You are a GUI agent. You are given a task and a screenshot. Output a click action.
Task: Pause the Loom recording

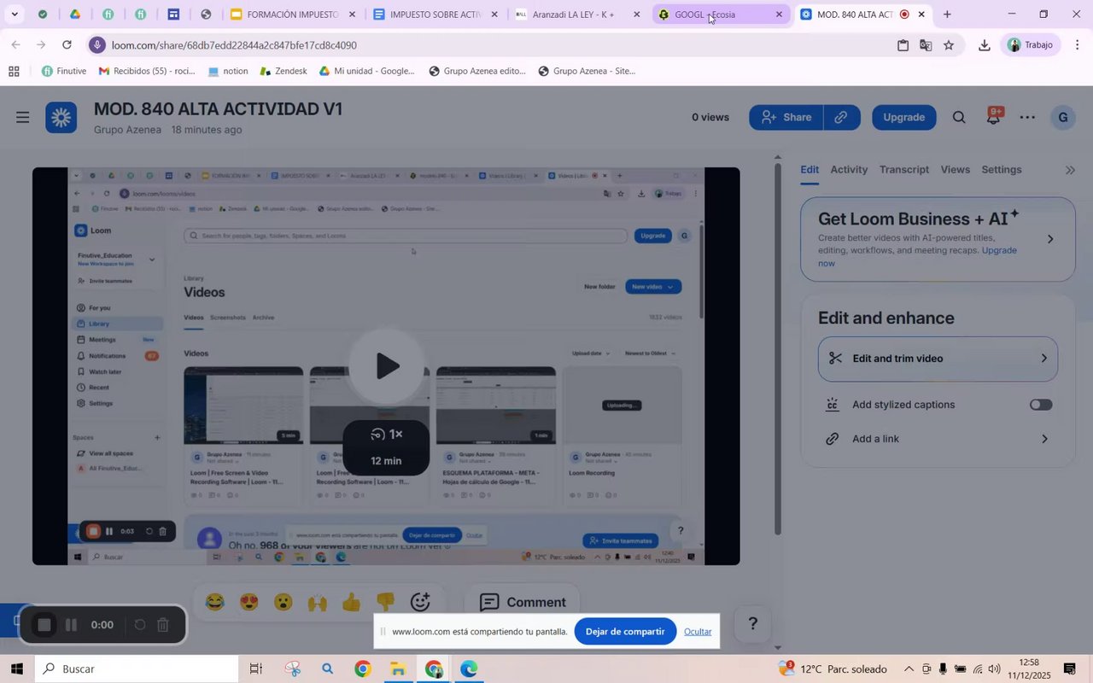pos(72,625)
